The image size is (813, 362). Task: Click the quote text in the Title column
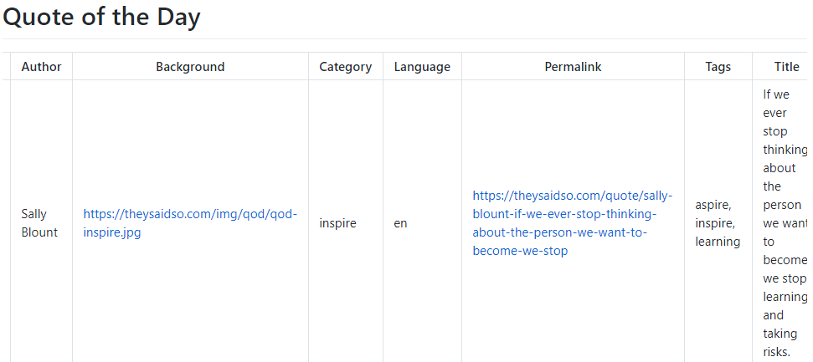click(x=785, y=223)
